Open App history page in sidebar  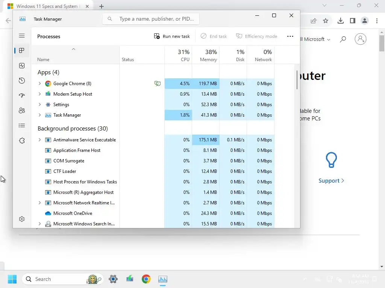(x=22, y=81)
